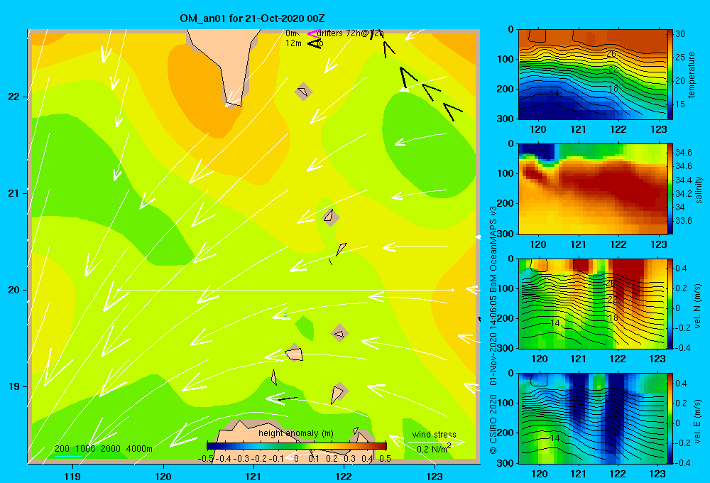Click the map title "OM_an01 for 21-Oct-2020 00Z"
710x483 pixels.
click(252, 18)
